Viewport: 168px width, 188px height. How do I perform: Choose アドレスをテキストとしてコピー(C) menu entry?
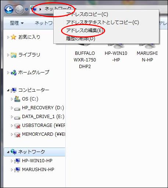coord(103,22)
